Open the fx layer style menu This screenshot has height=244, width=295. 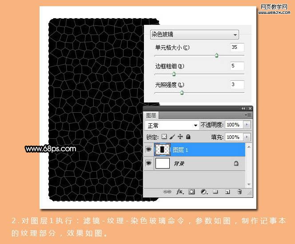(x=180, y=192)
